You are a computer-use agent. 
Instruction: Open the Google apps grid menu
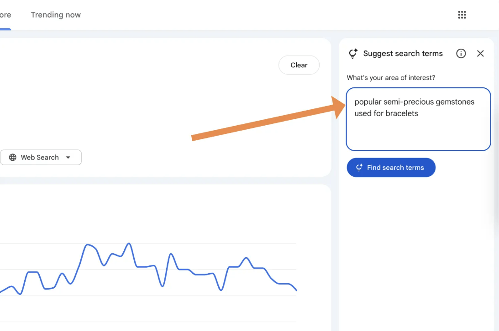pyautogui.click(x=462, y=15)
